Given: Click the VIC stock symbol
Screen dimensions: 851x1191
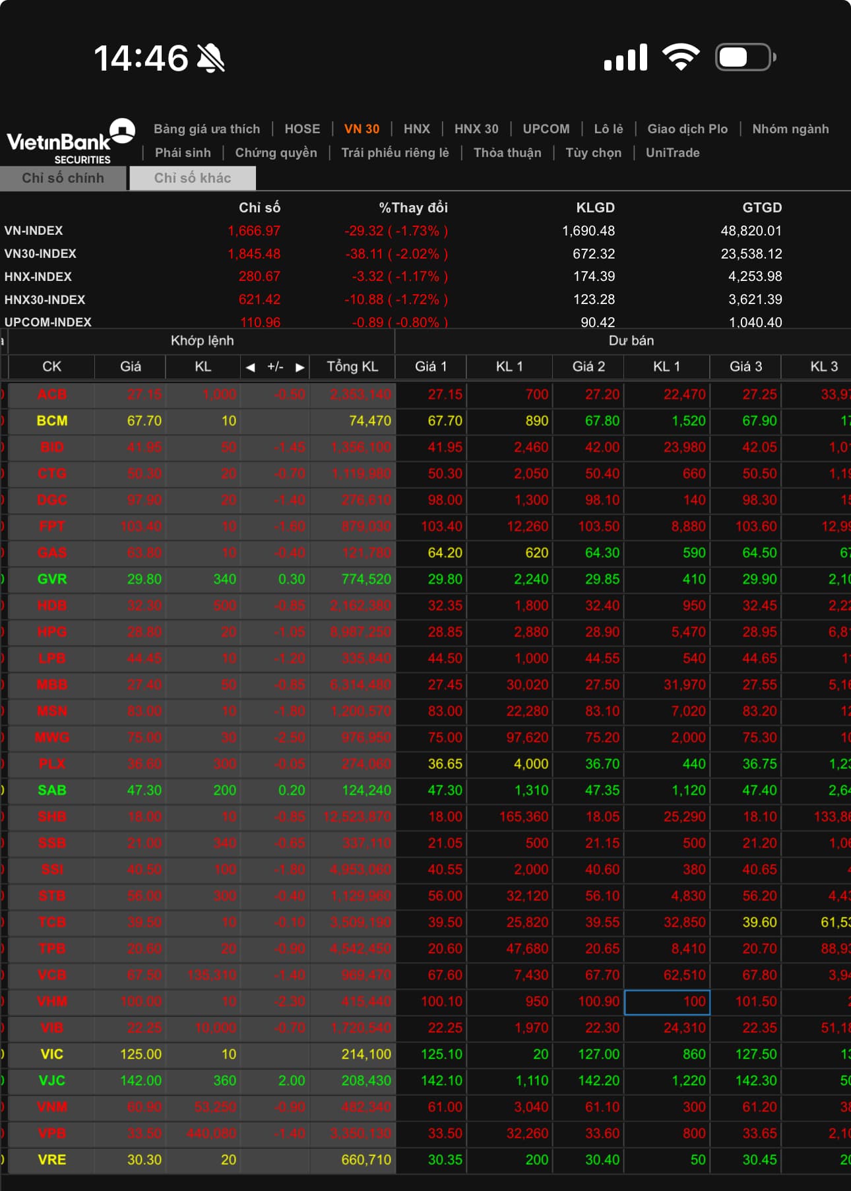Looking at the screenshot, I should pyautogui.click(x=51, y=1054).
